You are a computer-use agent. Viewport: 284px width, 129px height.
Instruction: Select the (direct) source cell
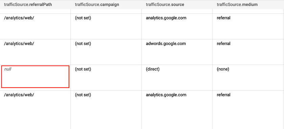152,69
